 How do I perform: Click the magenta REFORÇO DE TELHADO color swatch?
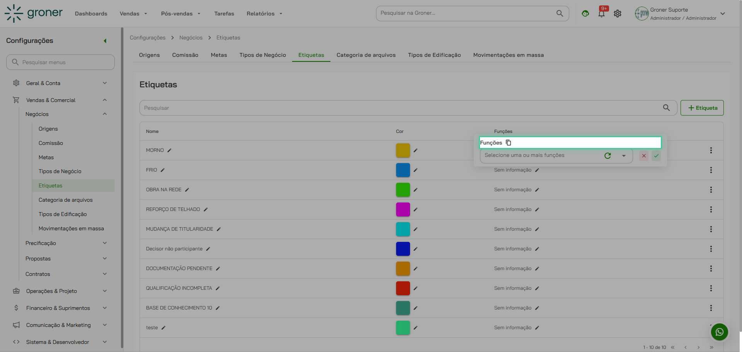403,209
